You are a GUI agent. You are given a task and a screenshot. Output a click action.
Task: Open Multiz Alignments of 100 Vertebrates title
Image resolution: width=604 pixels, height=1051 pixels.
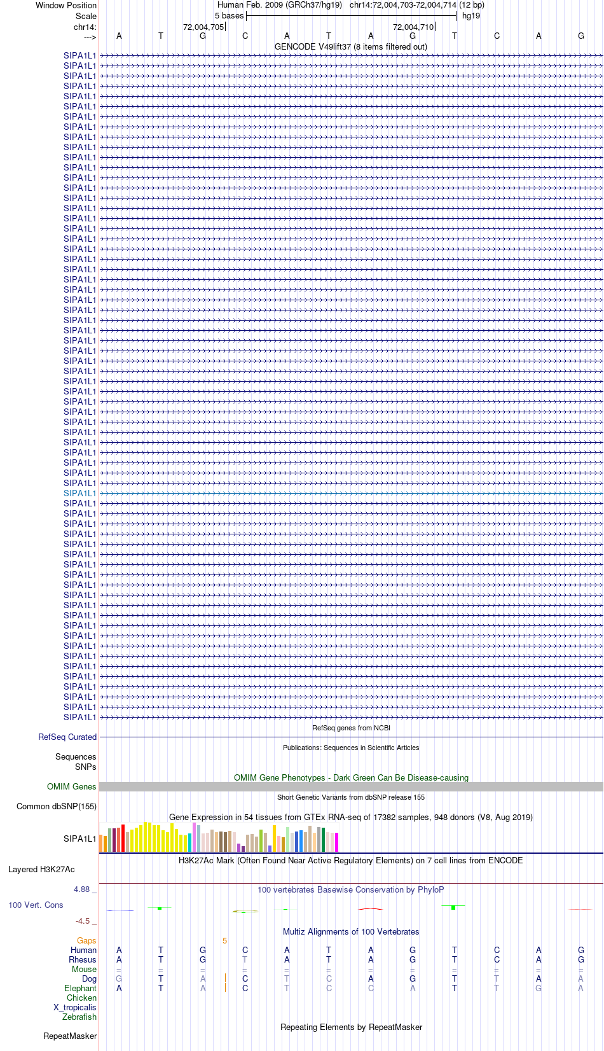(351, 931)
